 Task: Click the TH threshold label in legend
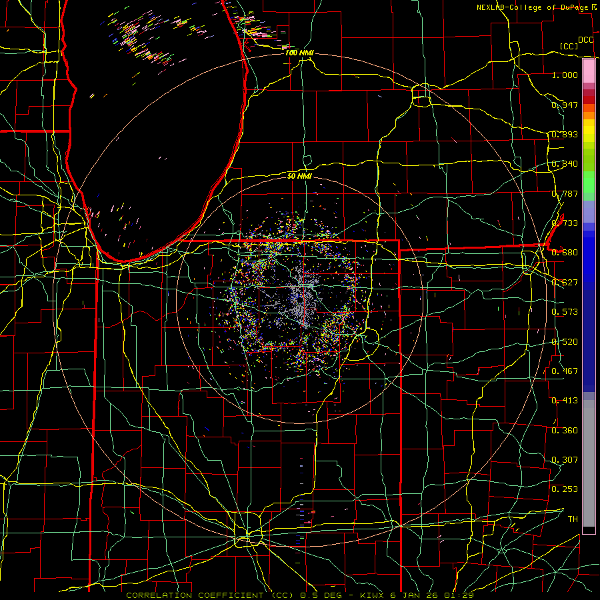click(573, 519)
